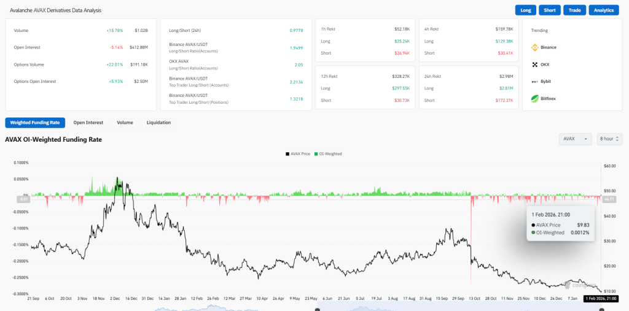This screenshot has width=629, height=311.
Task: Click the 24h Rekt Short value $172.37K
Action: 504,100
